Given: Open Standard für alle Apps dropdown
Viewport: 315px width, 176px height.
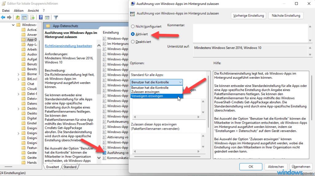Looking at the screenshot, I should [x=157, y=82].
